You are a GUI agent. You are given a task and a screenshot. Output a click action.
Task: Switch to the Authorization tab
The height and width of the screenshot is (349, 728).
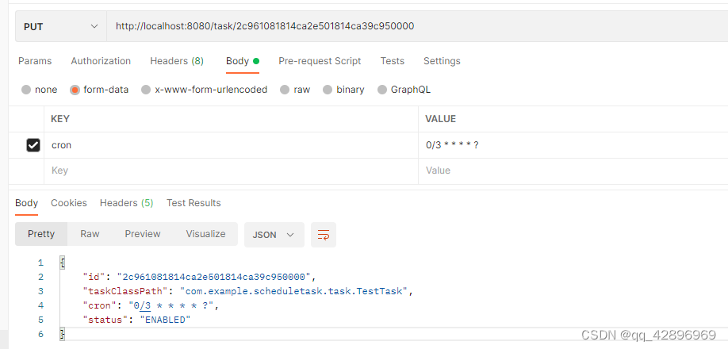(101, 61)
